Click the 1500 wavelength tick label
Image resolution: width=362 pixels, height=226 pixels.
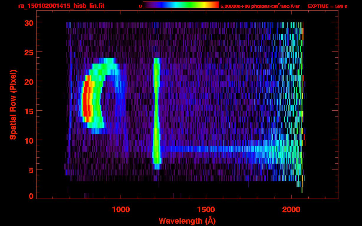coord(206,210)
